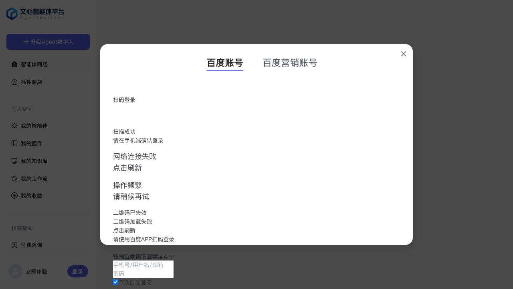Click 二维码已失效 message
513x289 pixels.
tap(130, 213)
